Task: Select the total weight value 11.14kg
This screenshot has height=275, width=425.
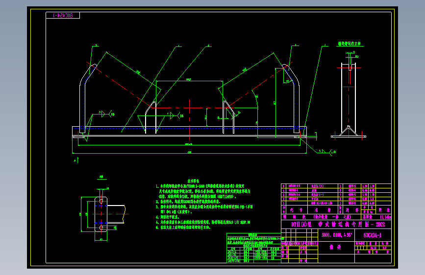Action: 385,217
